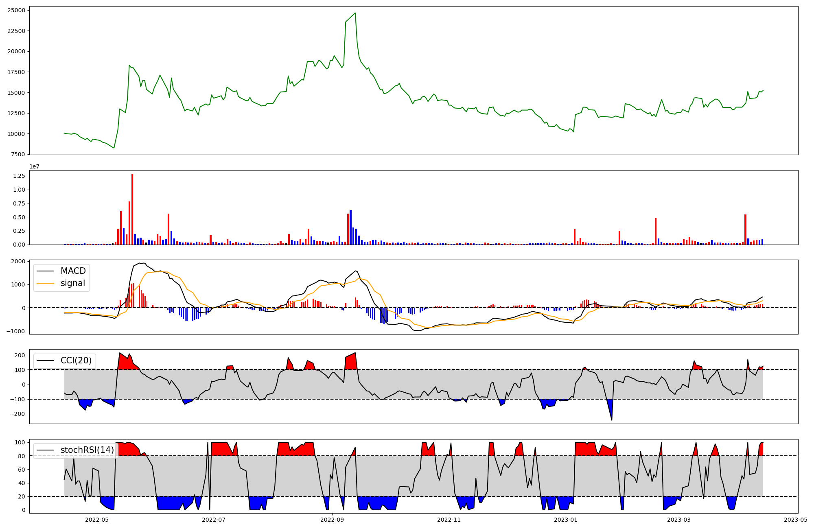The height and width of the screenshot is (529, 814).
Task: Click the -200 label on CCI axis
Action: pos(18,414)
